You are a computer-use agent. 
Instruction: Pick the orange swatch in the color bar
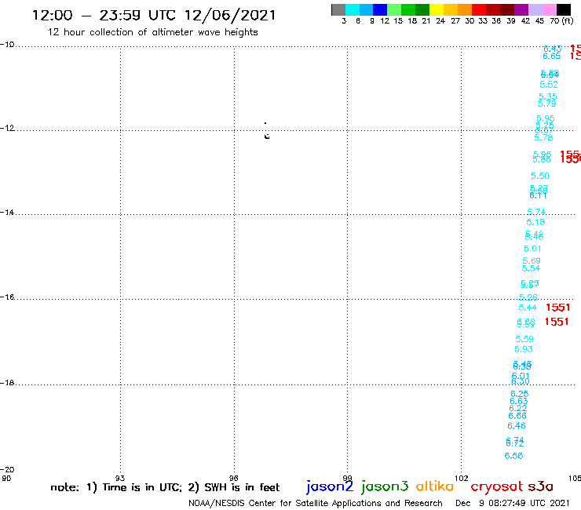click(x=465, y=9)
